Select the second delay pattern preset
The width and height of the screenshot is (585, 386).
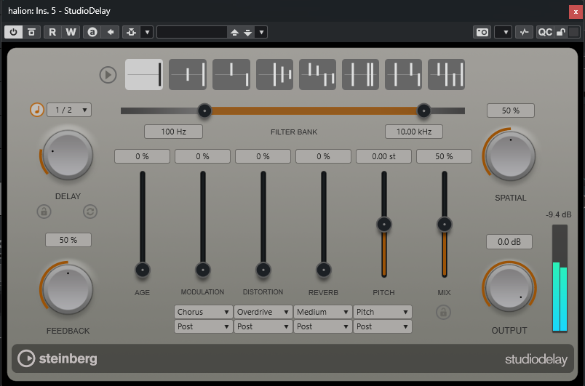(x=188, y=75)
